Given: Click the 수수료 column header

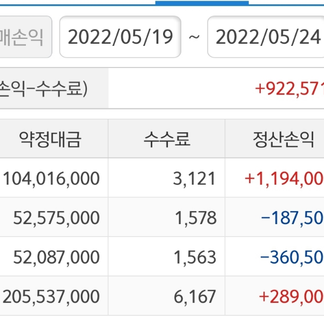Looking at the screenshot, I should coord(166,139).
